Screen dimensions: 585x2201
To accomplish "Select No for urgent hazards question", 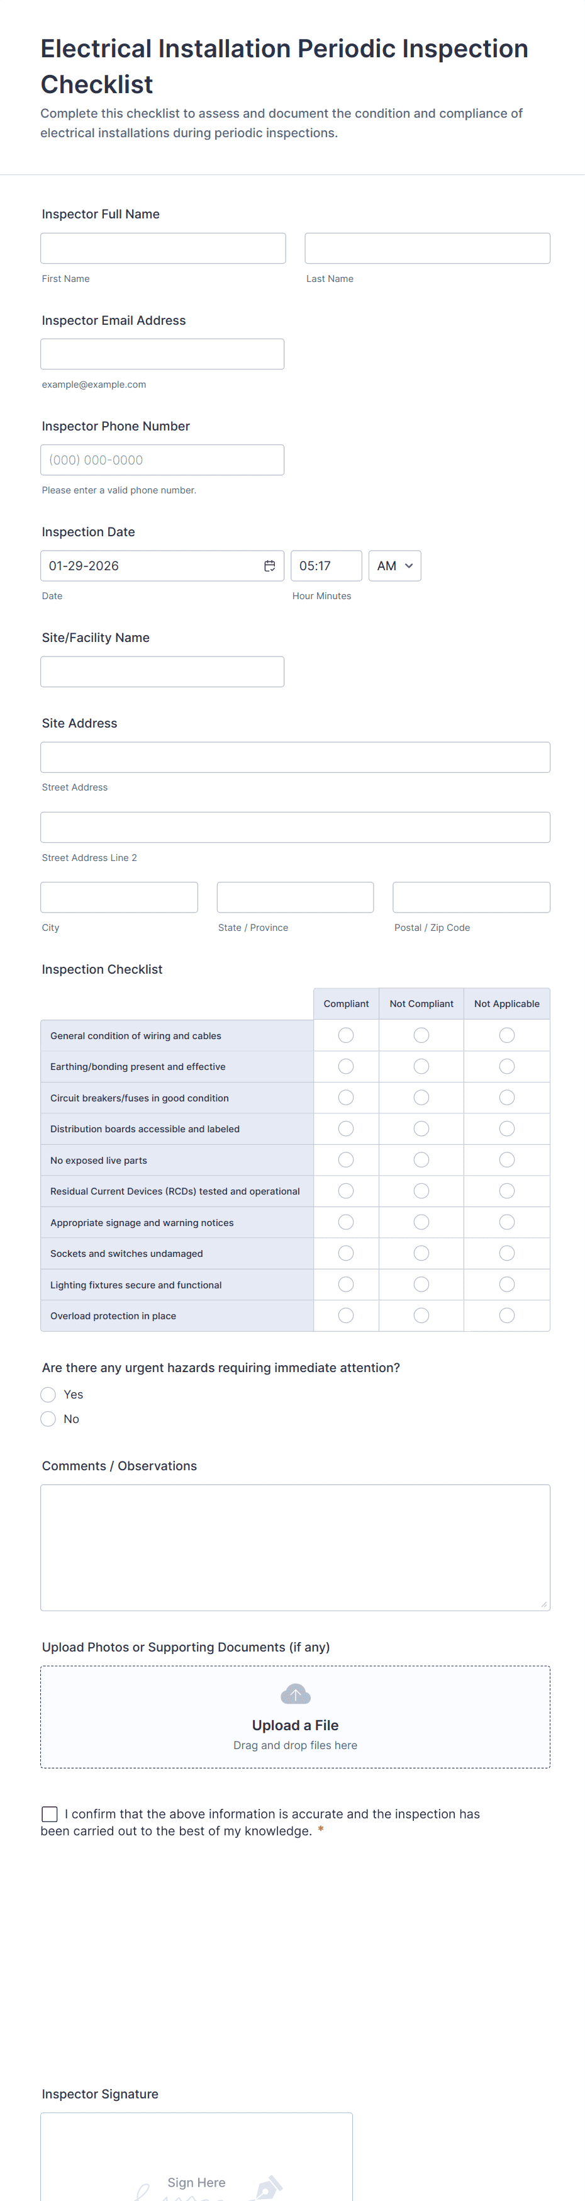I will click(x=48, y=1419).
